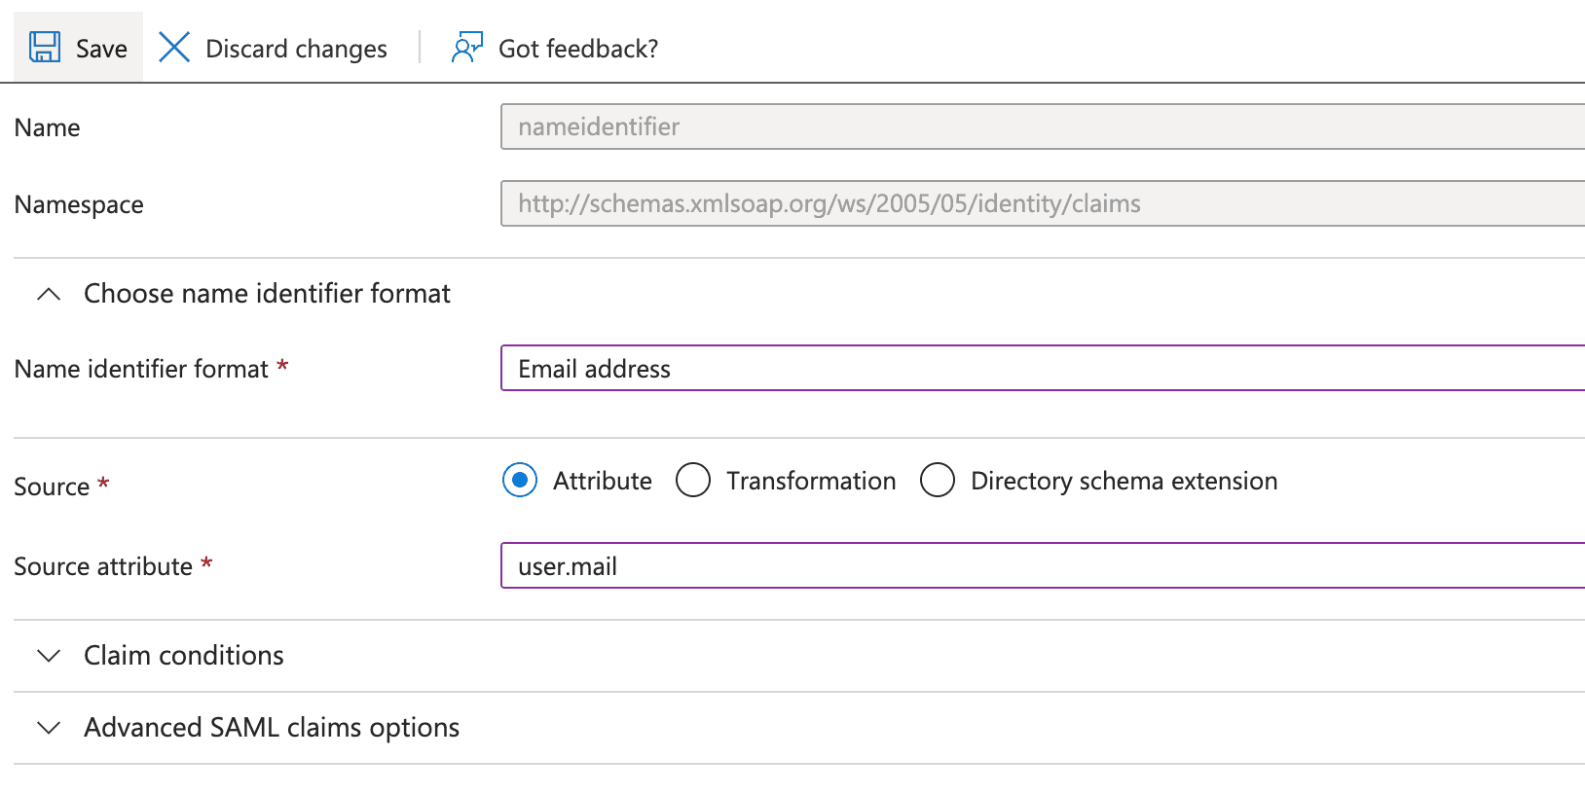Click the Namespace URL field
The image size is (1585, 794).
click(1042, 203)
